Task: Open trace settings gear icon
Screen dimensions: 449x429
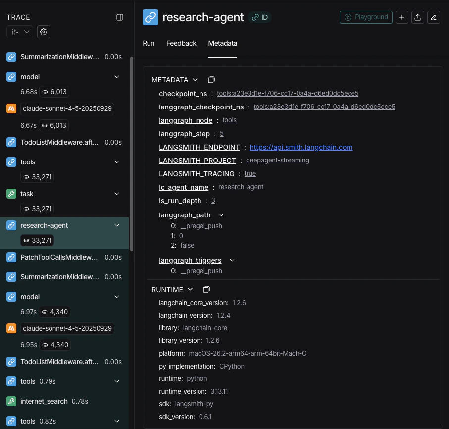Action: pyautogui.click(x=44, y=32)
